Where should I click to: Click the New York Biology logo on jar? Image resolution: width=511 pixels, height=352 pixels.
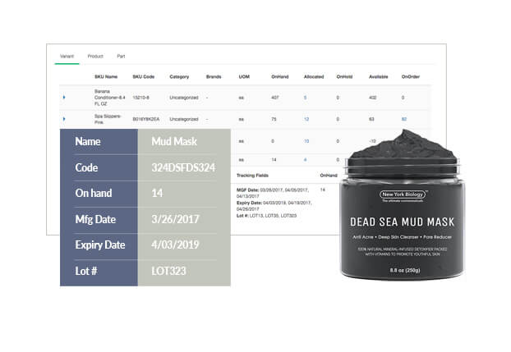[x=403, y=194]
